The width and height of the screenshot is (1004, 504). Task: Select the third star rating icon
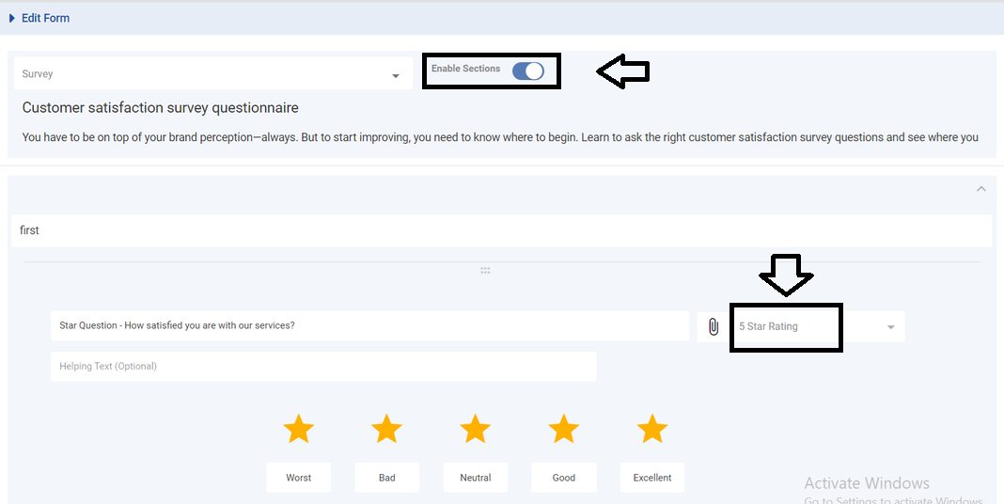476,430
